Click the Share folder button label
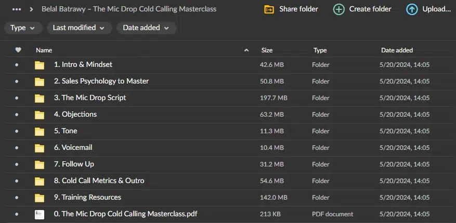Image resolution: width=456 pixels, height=223 pixels. [x=298, y=9]
